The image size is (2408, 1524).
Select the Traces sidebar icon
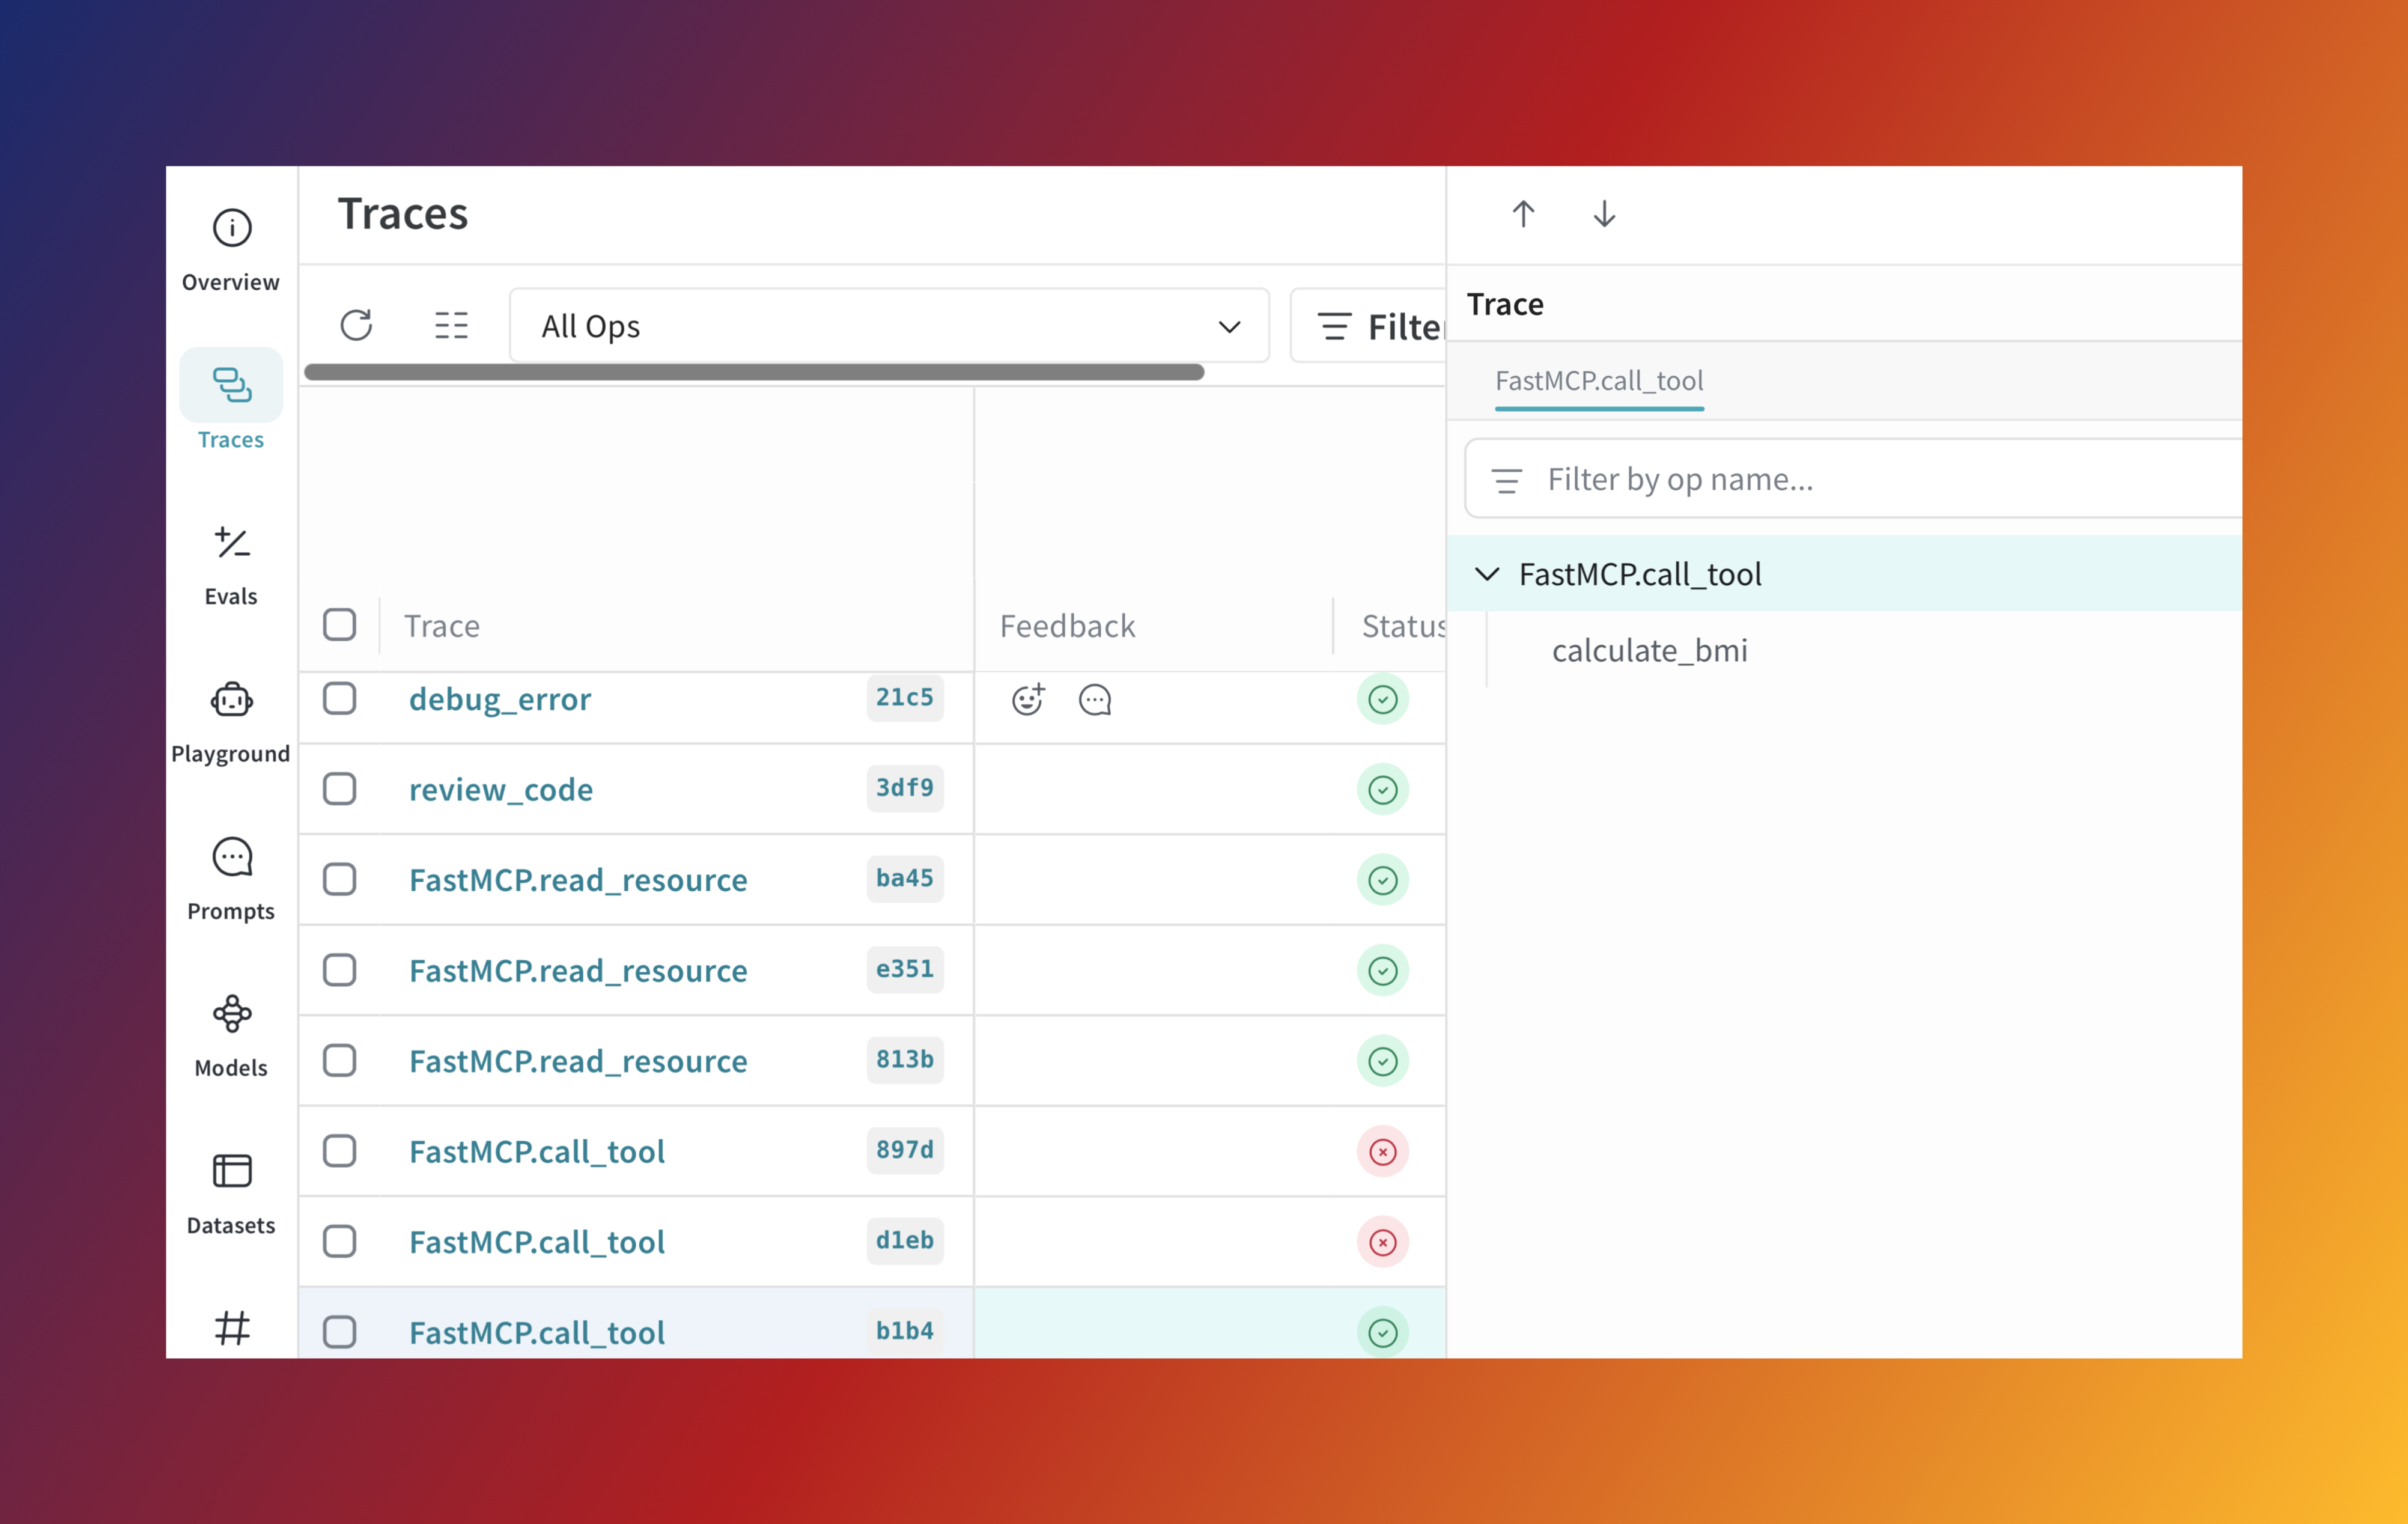pyautogui.click(x=231, y=385)
